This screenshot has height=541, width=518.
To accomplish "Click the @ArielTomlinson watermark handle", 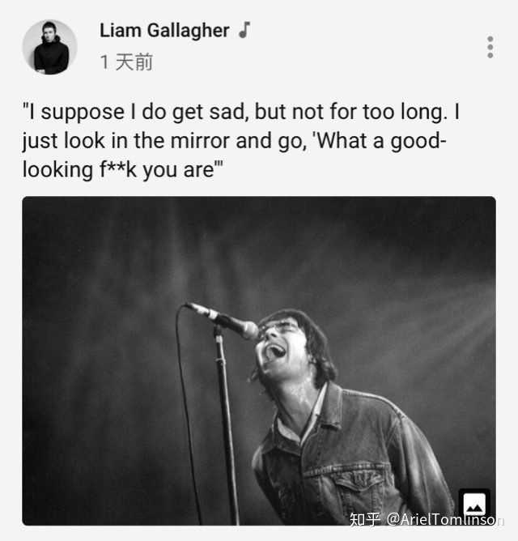I will coord(446,519).
